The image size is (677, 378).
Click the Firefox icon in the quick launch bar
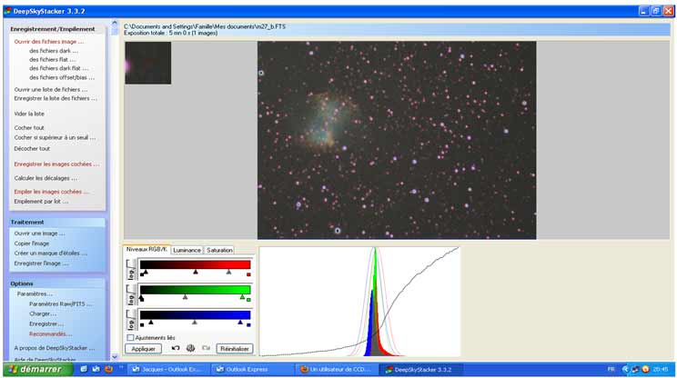point(109,370)
